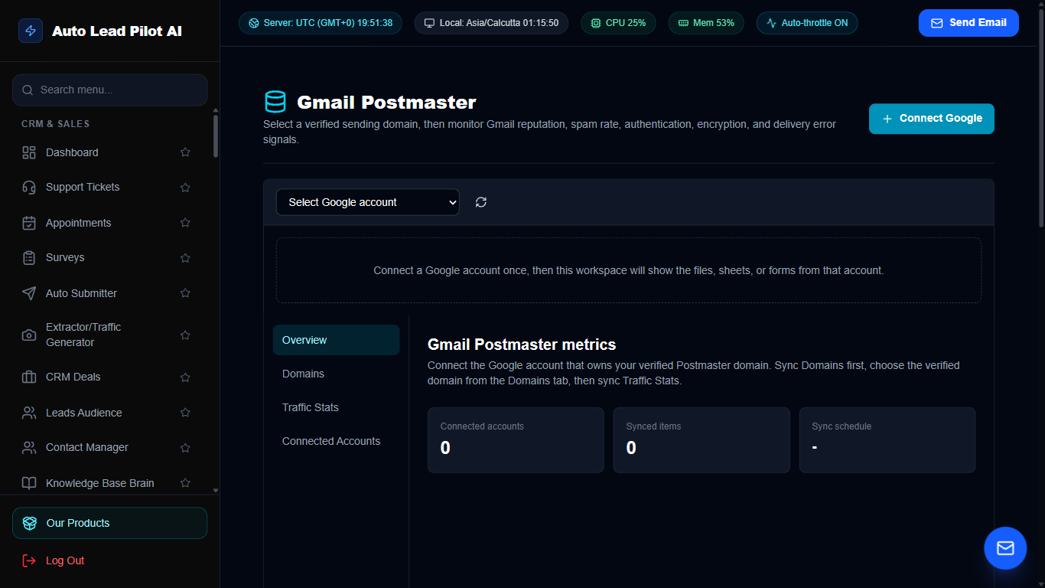Open the Our Products button
Screen dimensions: 1045x588
(109, 523)
